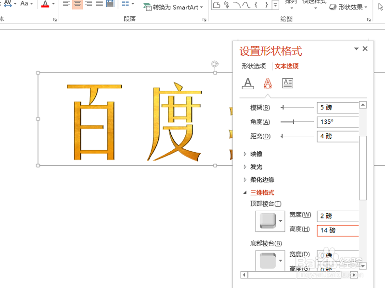
Task: Align text left
Action: (66, 4)
